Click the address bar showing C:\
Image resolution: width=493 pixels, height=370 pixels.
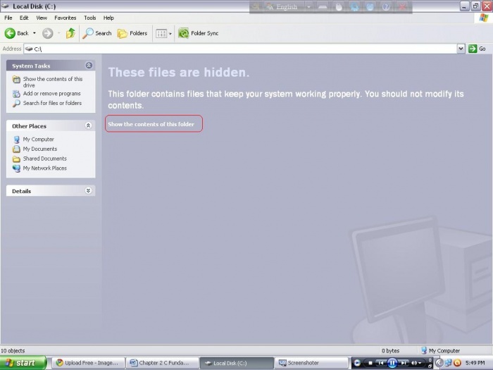pyautogui.click(x=241, y=49)
